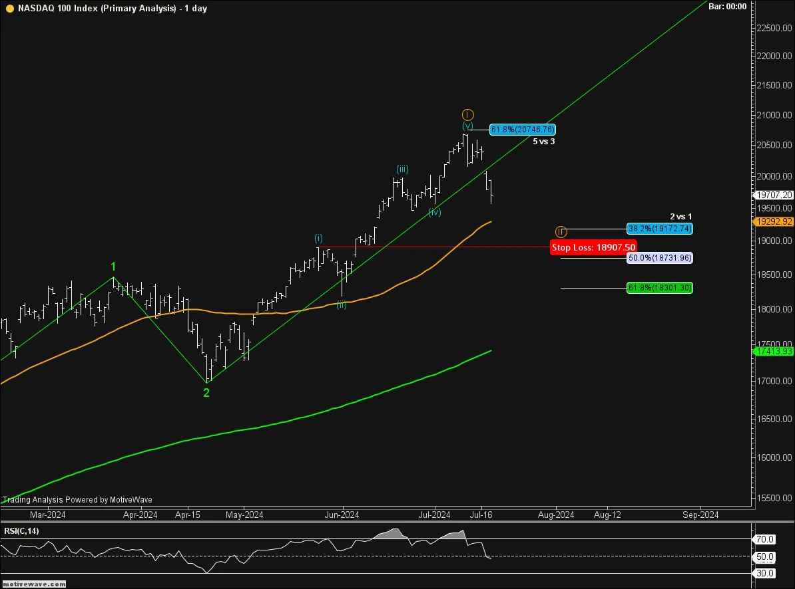Click the 61.8%(20746.76) Fibonacci label
The width and height of the screenshot is (795, 589).
(x=523, y=130)
